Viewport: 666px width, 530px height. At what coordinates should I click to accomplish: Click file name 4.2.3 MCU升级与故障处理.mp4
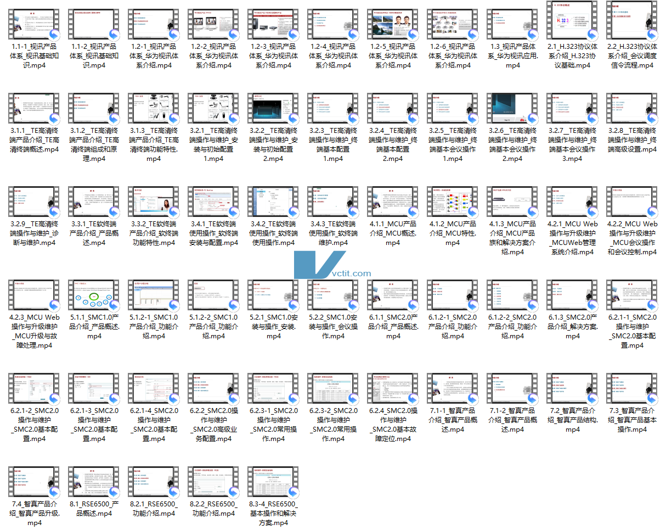pos(34,332)
